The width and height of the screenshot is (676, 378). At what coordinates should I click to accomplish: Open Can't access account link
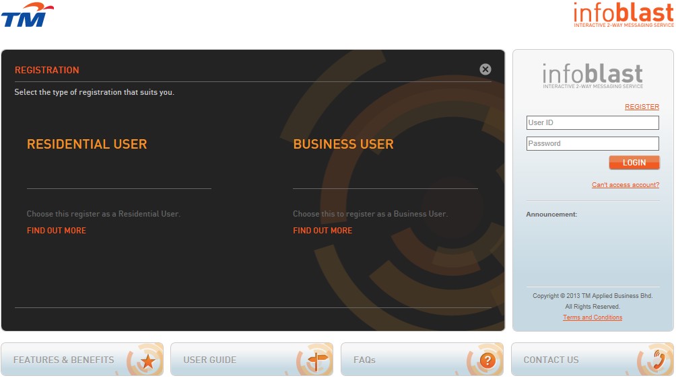[x=625, y=185]
